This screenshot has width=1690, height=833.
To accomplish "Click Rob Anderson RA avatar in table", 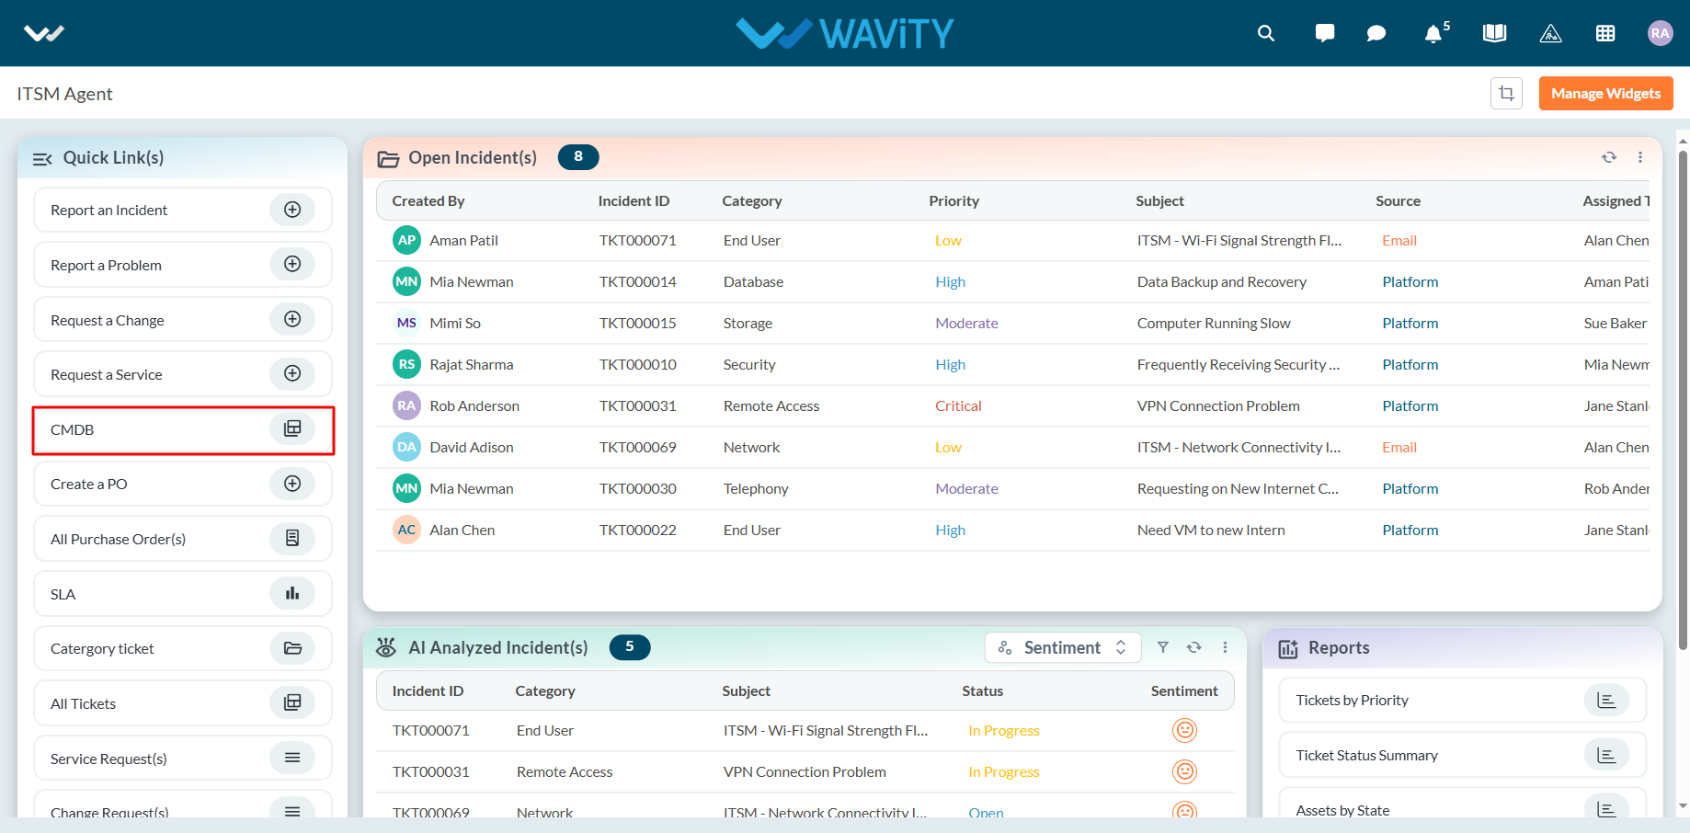I will click(406, 405).
